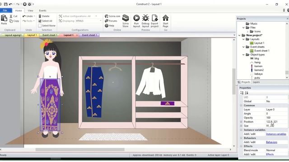Open Scirra.com link icon
This screenshot has height=162, width=289.
point(107,16)
